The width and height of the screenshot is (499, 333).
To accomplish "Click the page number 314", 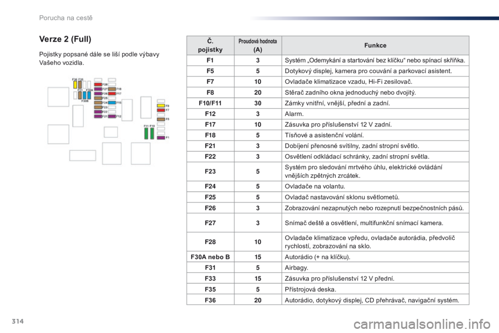I will click(18, 321).
